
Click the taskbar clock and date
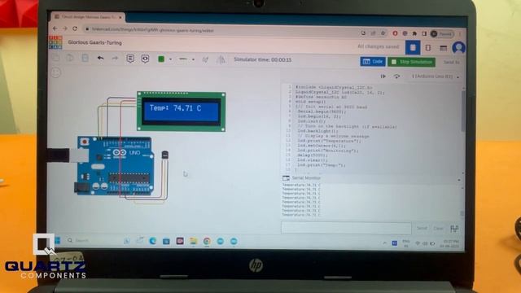449,243
